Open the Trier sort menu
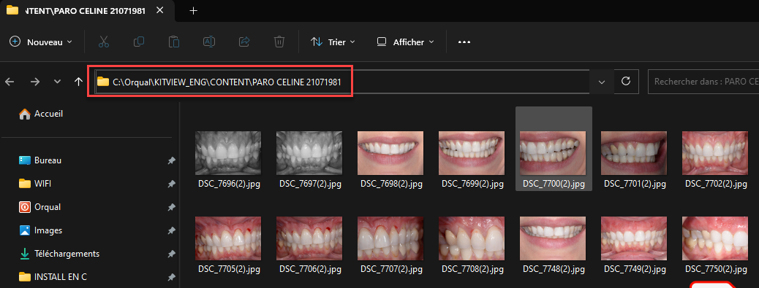 (333, 42)
